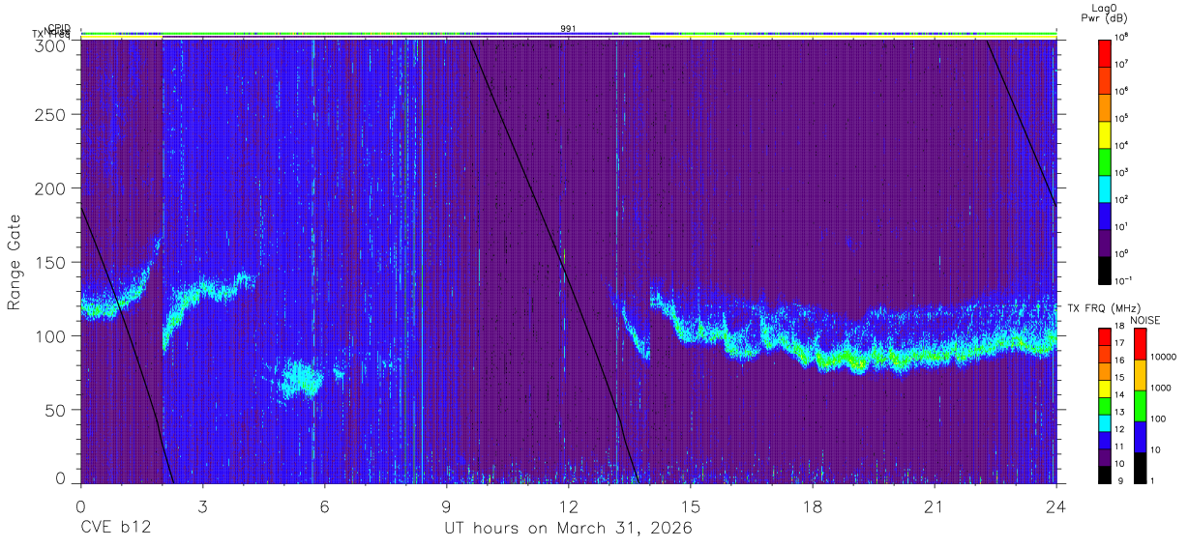Click the green segment of NOISE colorbar
Screen dimensions: 1188x548
tap(1139, 406)
